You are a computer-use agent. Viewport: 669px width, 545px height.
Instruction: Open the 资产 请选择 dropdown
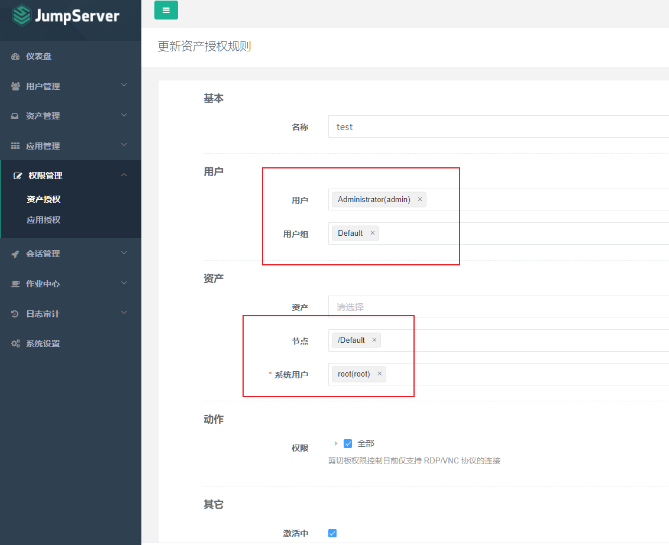click(498, 307)
